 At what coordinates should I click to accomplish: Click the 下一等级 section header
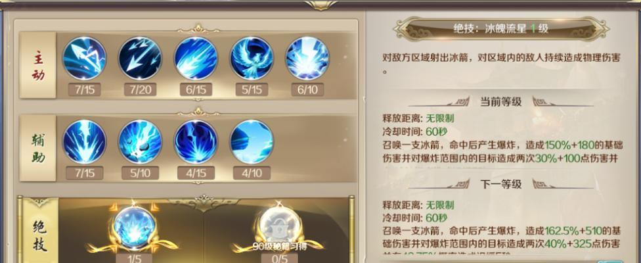pyautogui.click(x=500, y=184)
